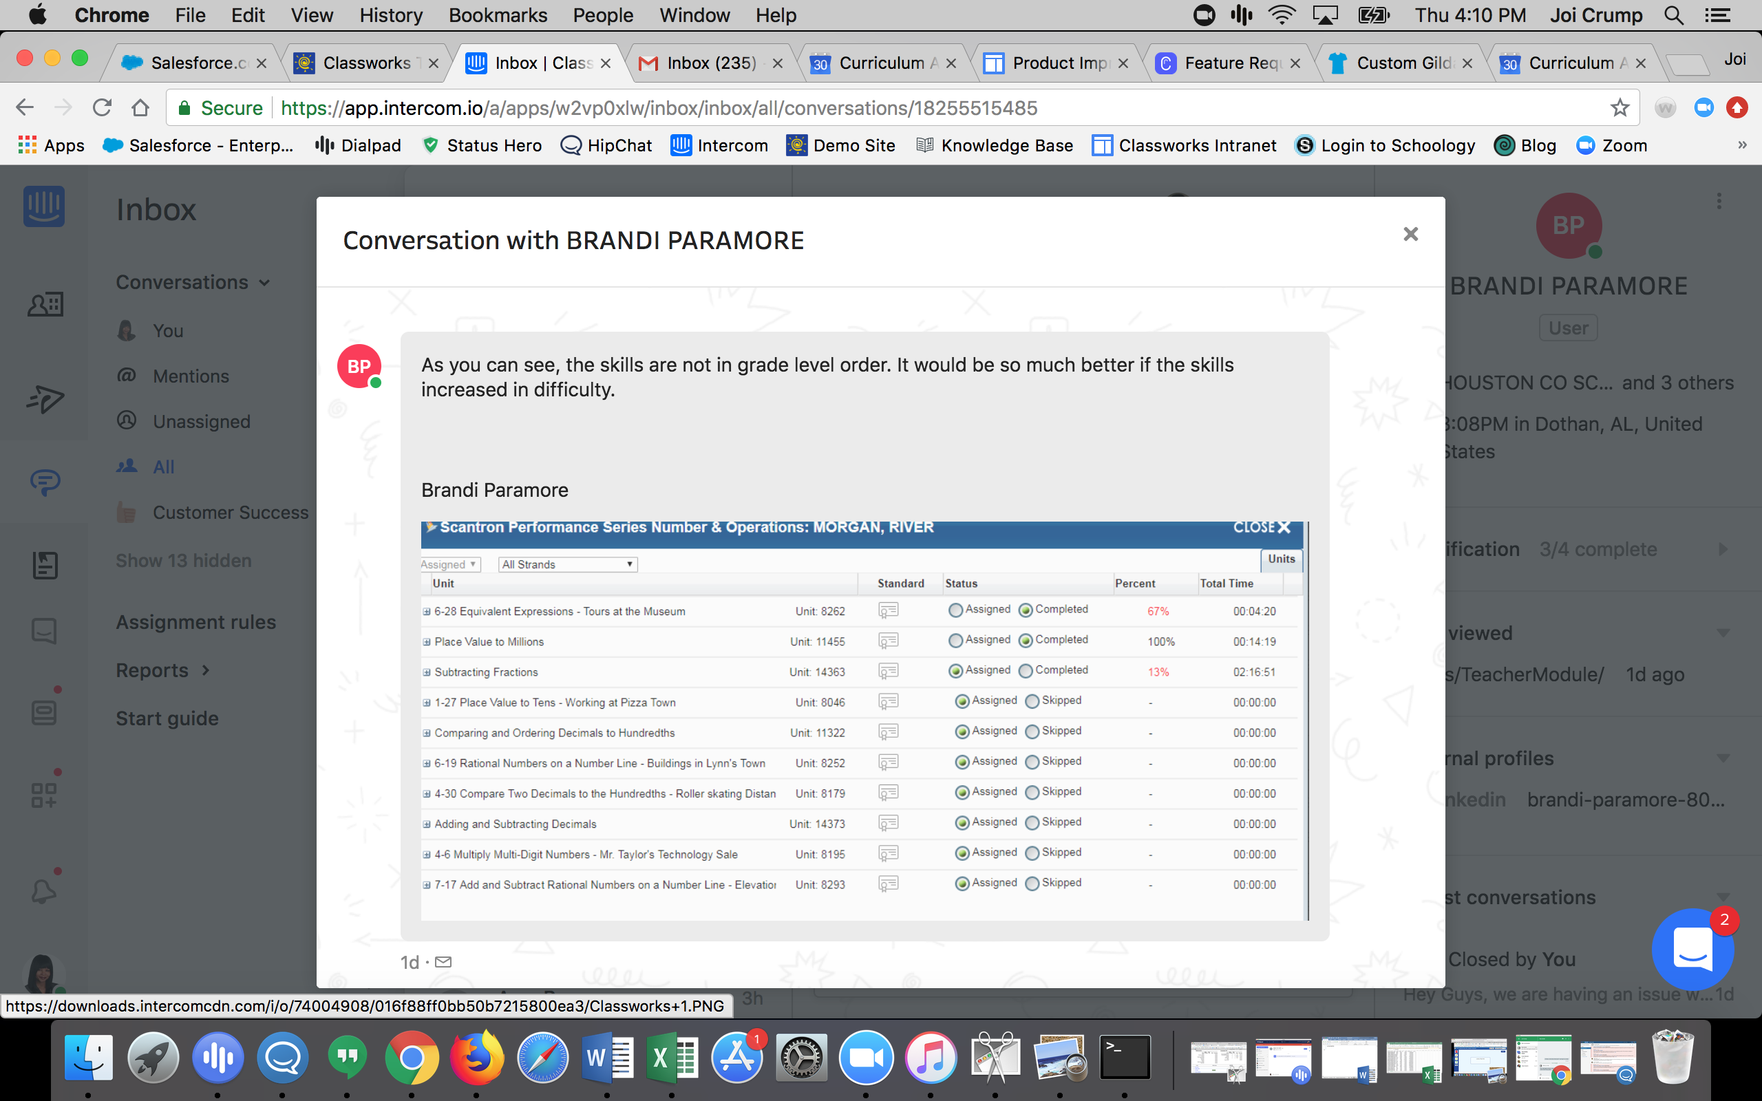The width and height of the screenshot is (1762, 1101).
Task: Open the app store grid-plus icon
Action: point(43,795)
